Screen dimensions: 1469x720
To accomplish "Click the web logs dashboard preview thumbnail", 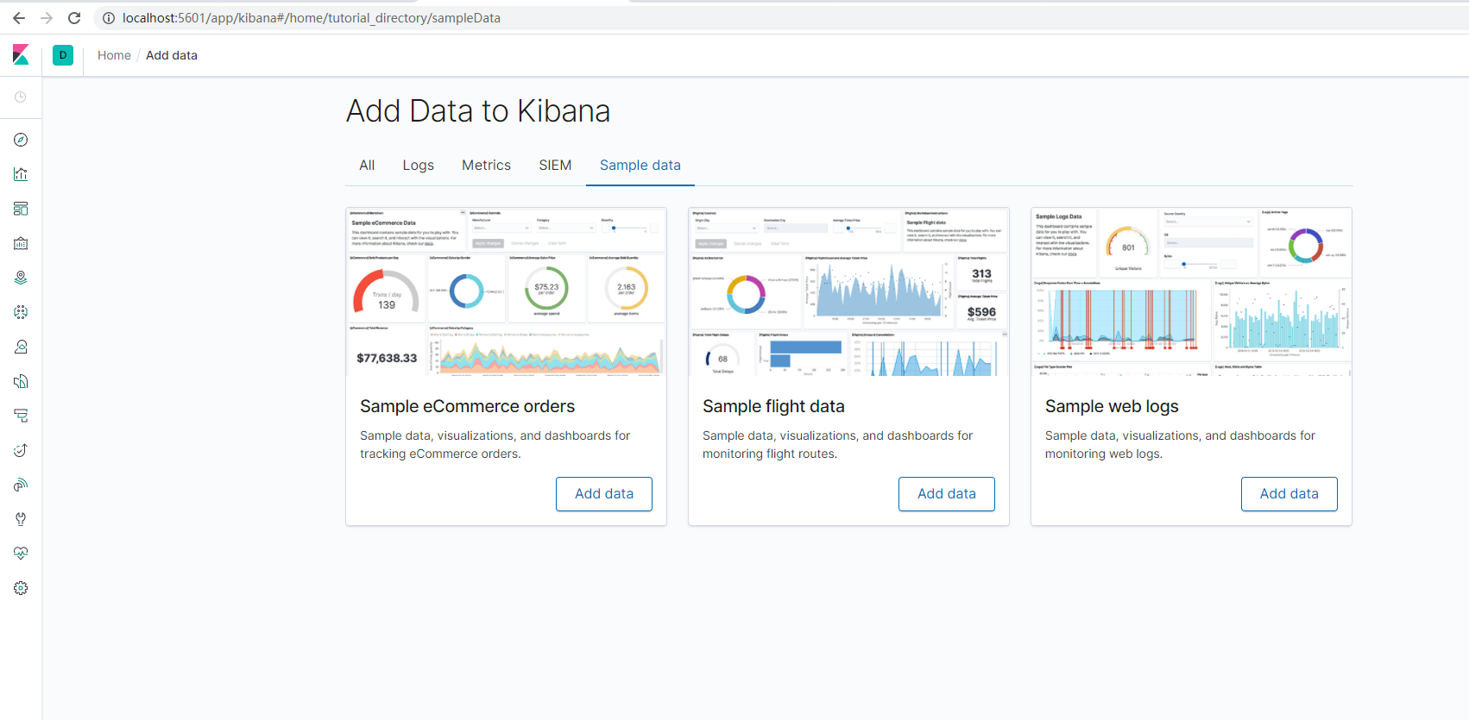I will (x=1191, y=292).
